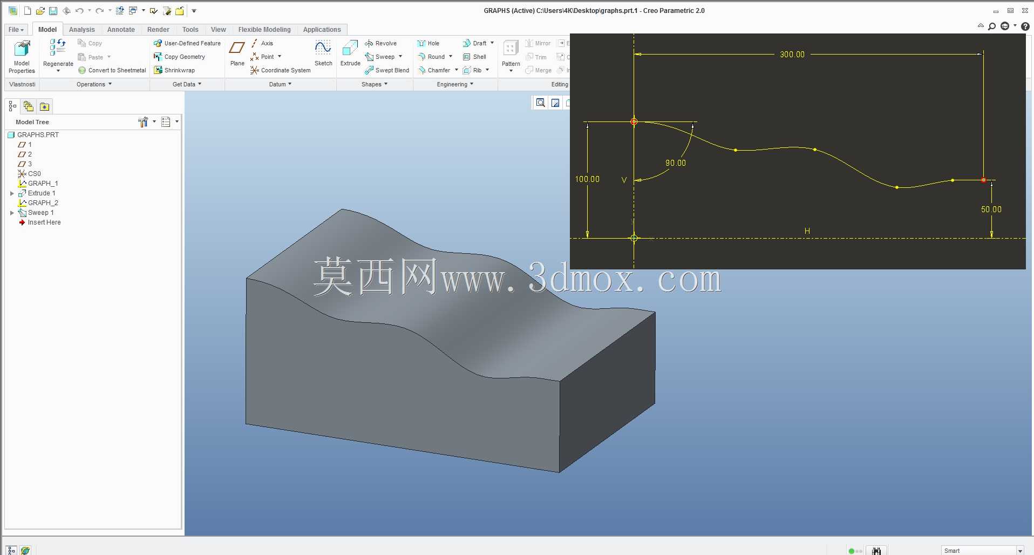Click the Hole tool

pos(428,43)
